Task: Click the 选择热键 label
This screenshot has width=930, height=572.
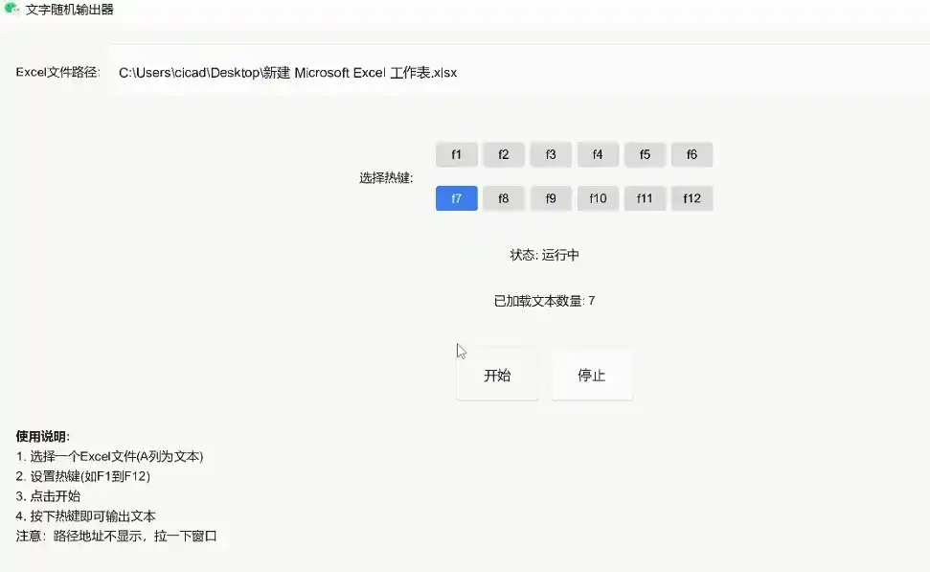Action: pyautogui.click(x=386, y=177)
